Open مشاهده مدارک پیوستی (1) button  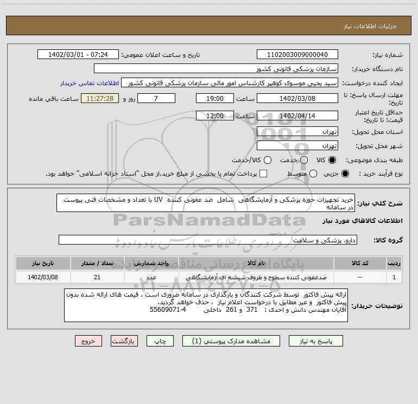pyautogui.click(x=231, y=341)
